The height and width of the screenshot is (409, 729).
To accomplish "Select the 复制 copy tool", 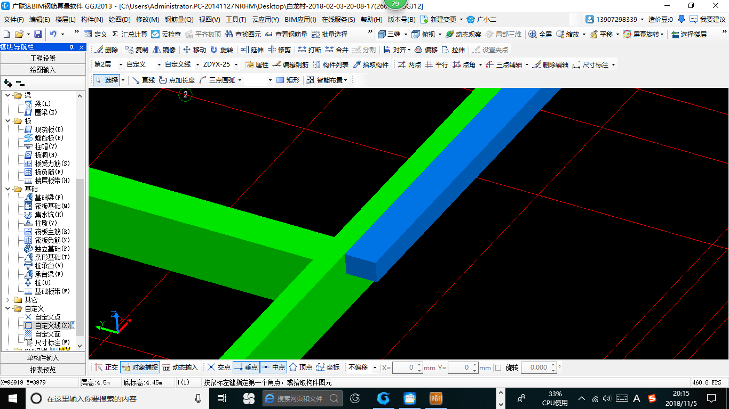I will tap(137, 50).
